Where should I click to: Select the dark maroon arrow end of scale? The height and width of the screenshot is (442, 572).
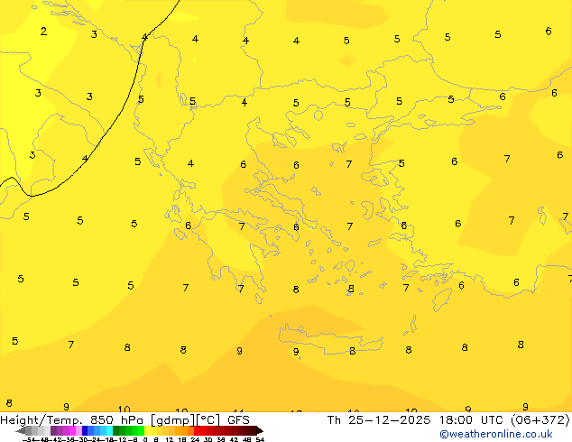(x=260, y=430)
